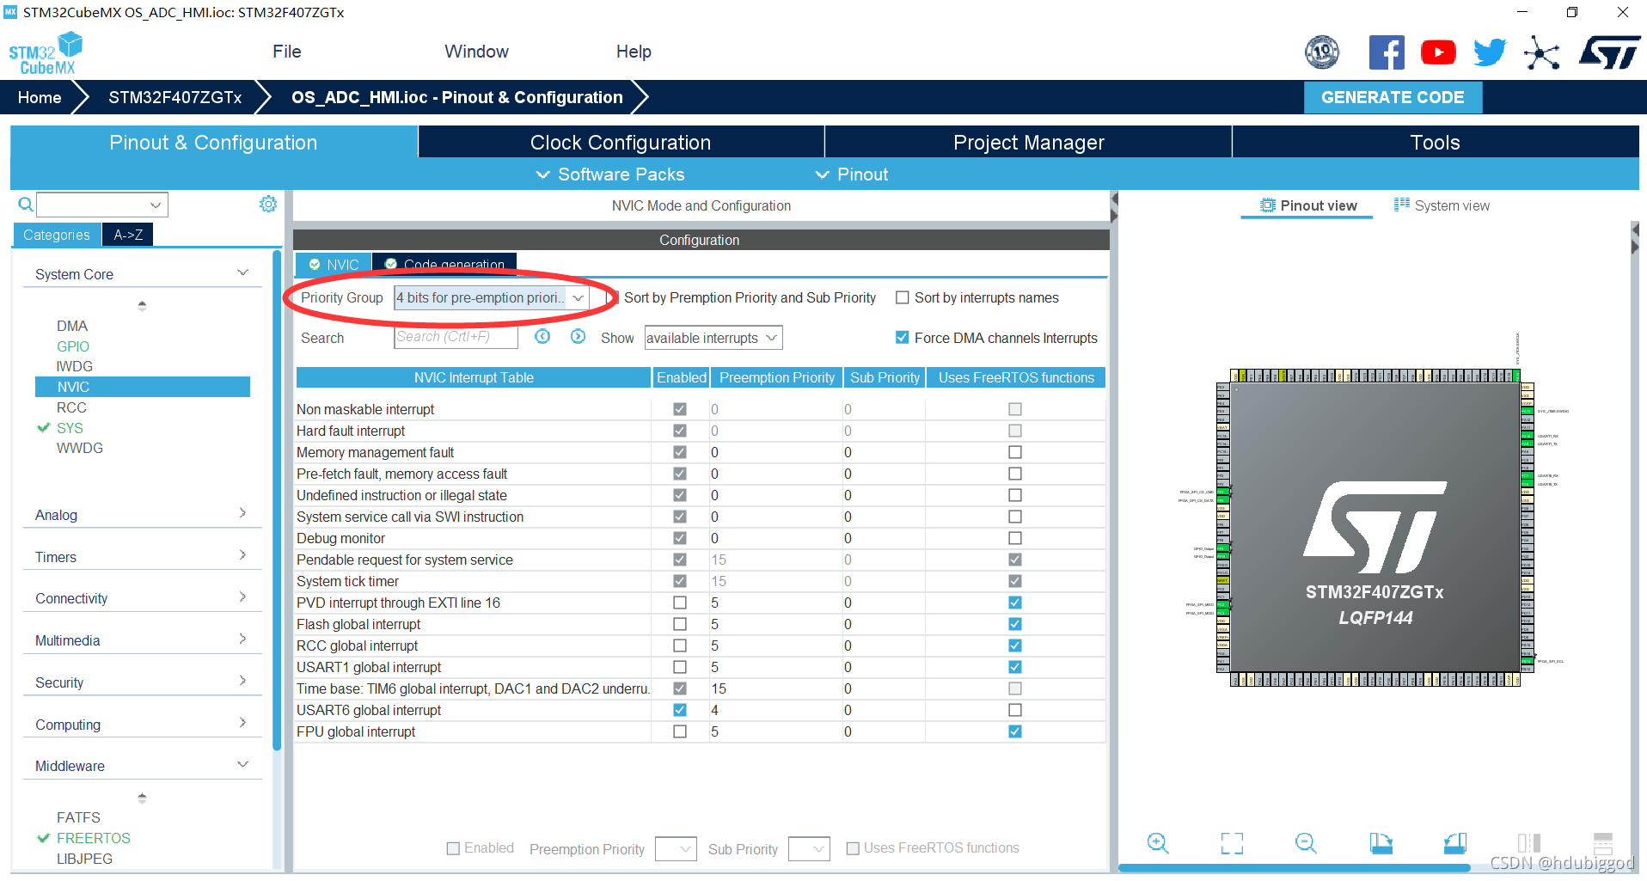The height and width of the screenshot is (881, 1647).
Task: Switch to Clock Configuration tab
Action: click(x=621, y=142)
